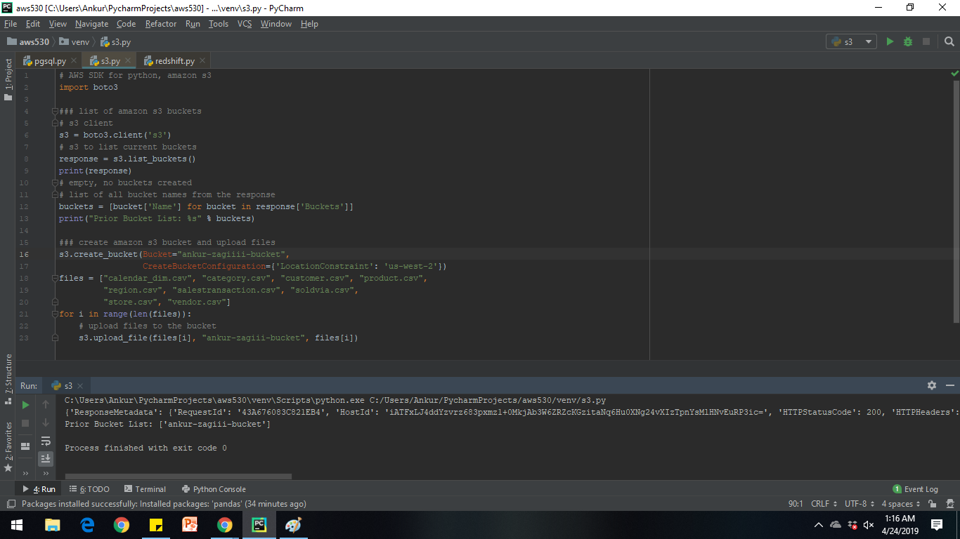Open the Code menu
The image size is (960, 539).
click(x=127, y=24)
